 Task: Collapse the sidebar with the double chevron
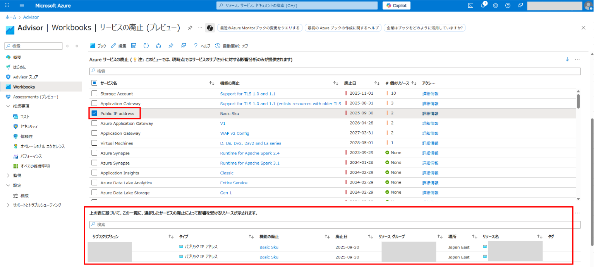click(x=77, y=46)
